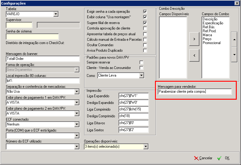Expand Operações disponíveis dropdown
The image size is (241, 165).
pyautogui.click(x=146, y=146)
